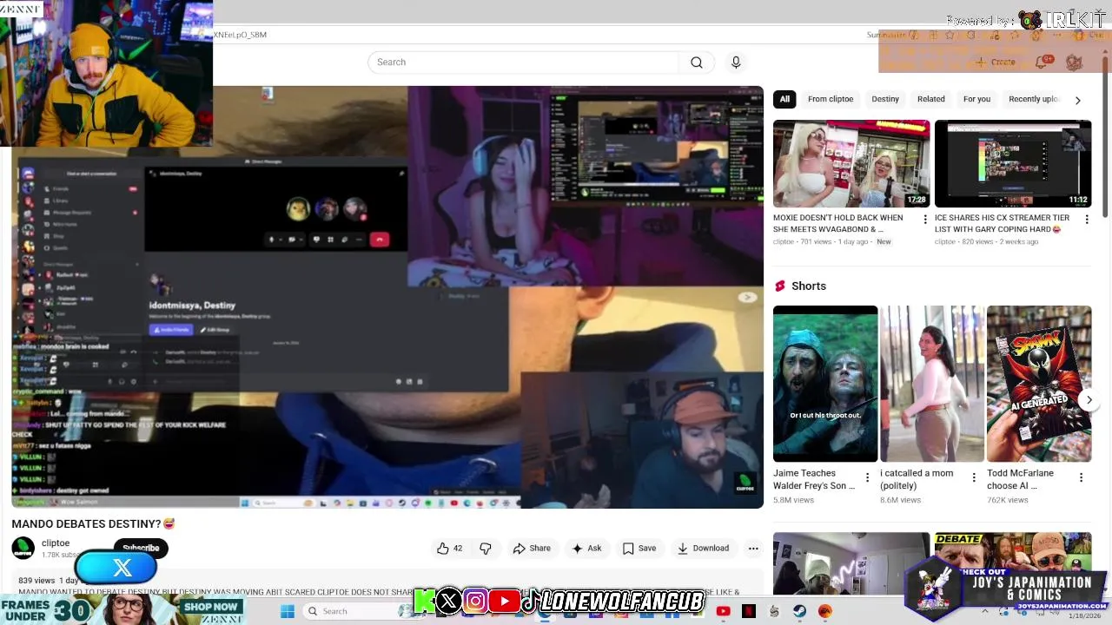1112x625 pixels.
Task: Open more actions ellipsis next to Download
Action: pyautogui.click(x=753, y=549)
